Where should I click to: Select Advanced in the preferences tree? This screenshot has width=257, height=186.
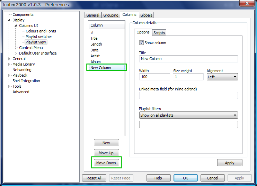click(21, 92)
